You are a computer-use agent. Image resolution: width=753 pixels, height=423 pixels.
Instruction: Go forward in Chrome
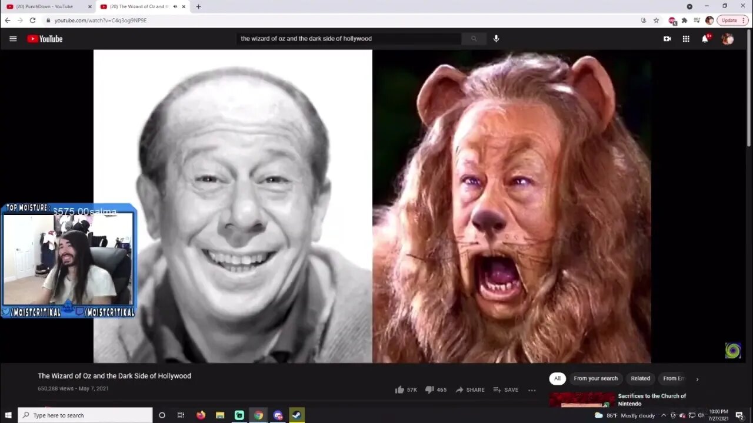20,20
